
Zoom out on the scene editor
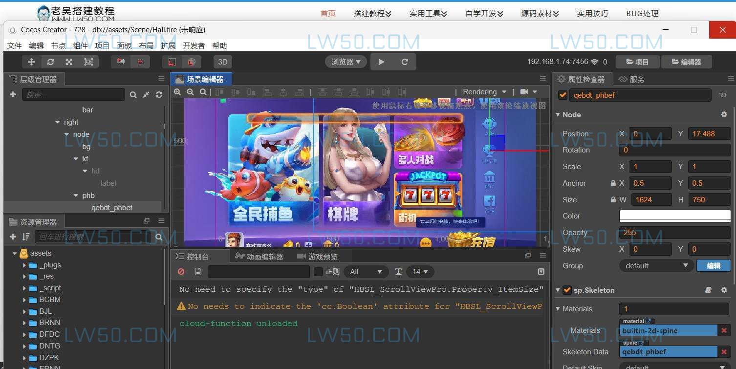tap(190, 92)
